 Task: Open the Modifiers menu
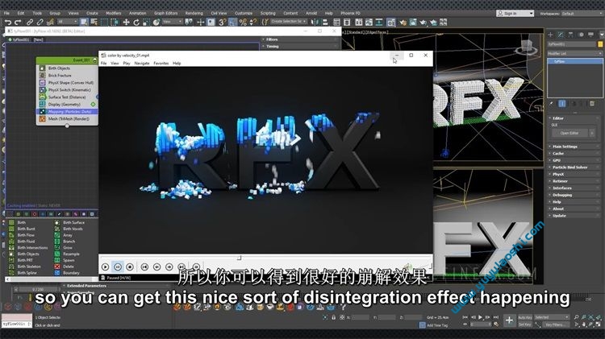pos(114,13)
